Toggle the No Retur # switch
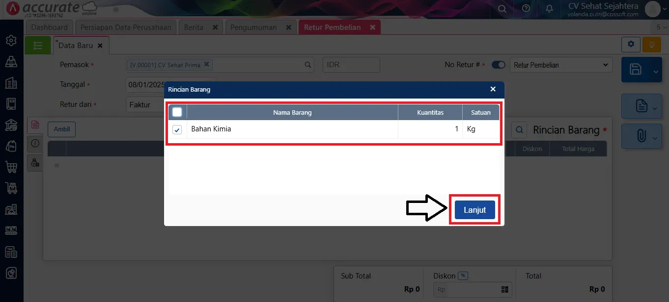Image resolution: width=669 pixels, height=302 pixels. coord(499,65)
